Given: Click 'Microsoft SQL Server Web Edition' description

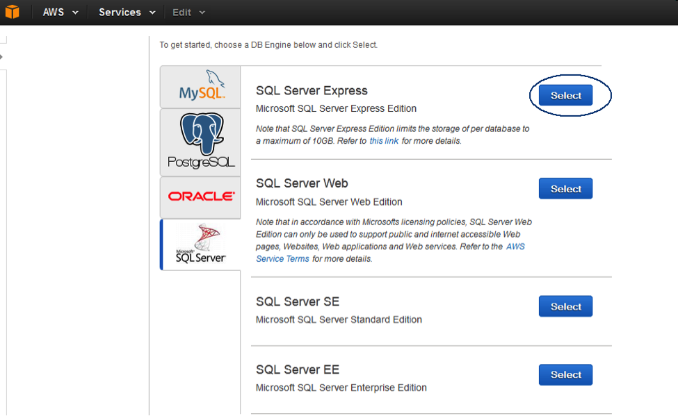Looking at the screenshot, I should pyautogui.click(x=329, y=201).
